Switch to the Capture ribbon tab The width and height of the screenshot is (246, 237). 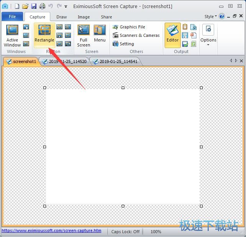pos(37,17)
